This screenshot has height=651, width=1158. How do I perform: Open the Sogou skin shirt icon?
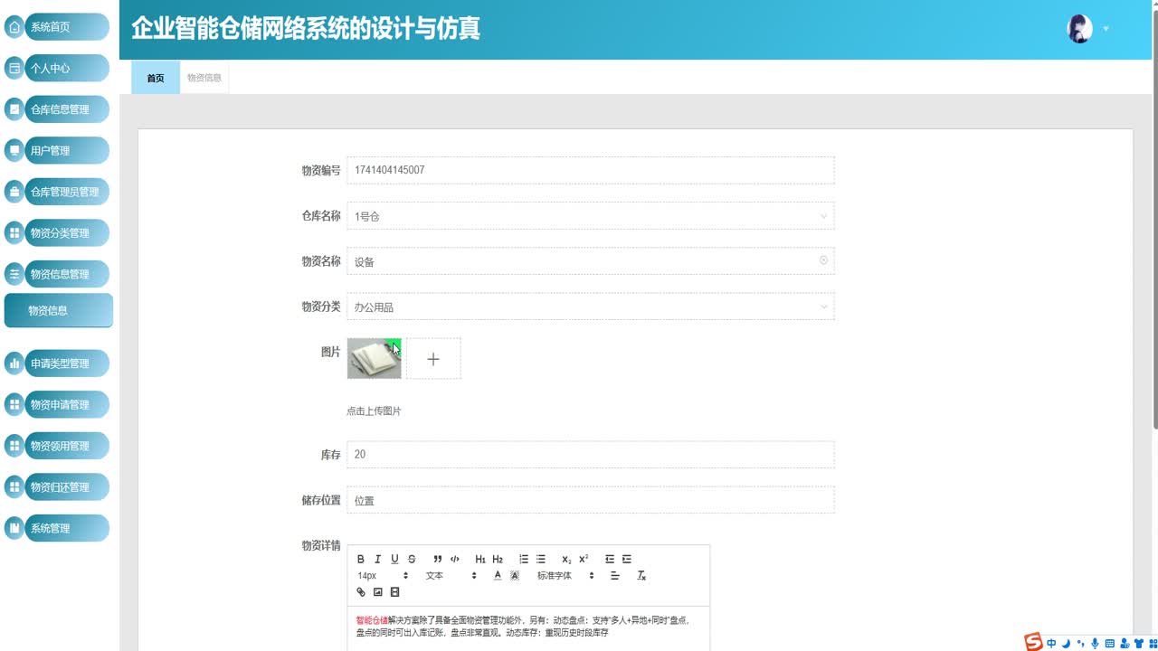point(1138,643)
